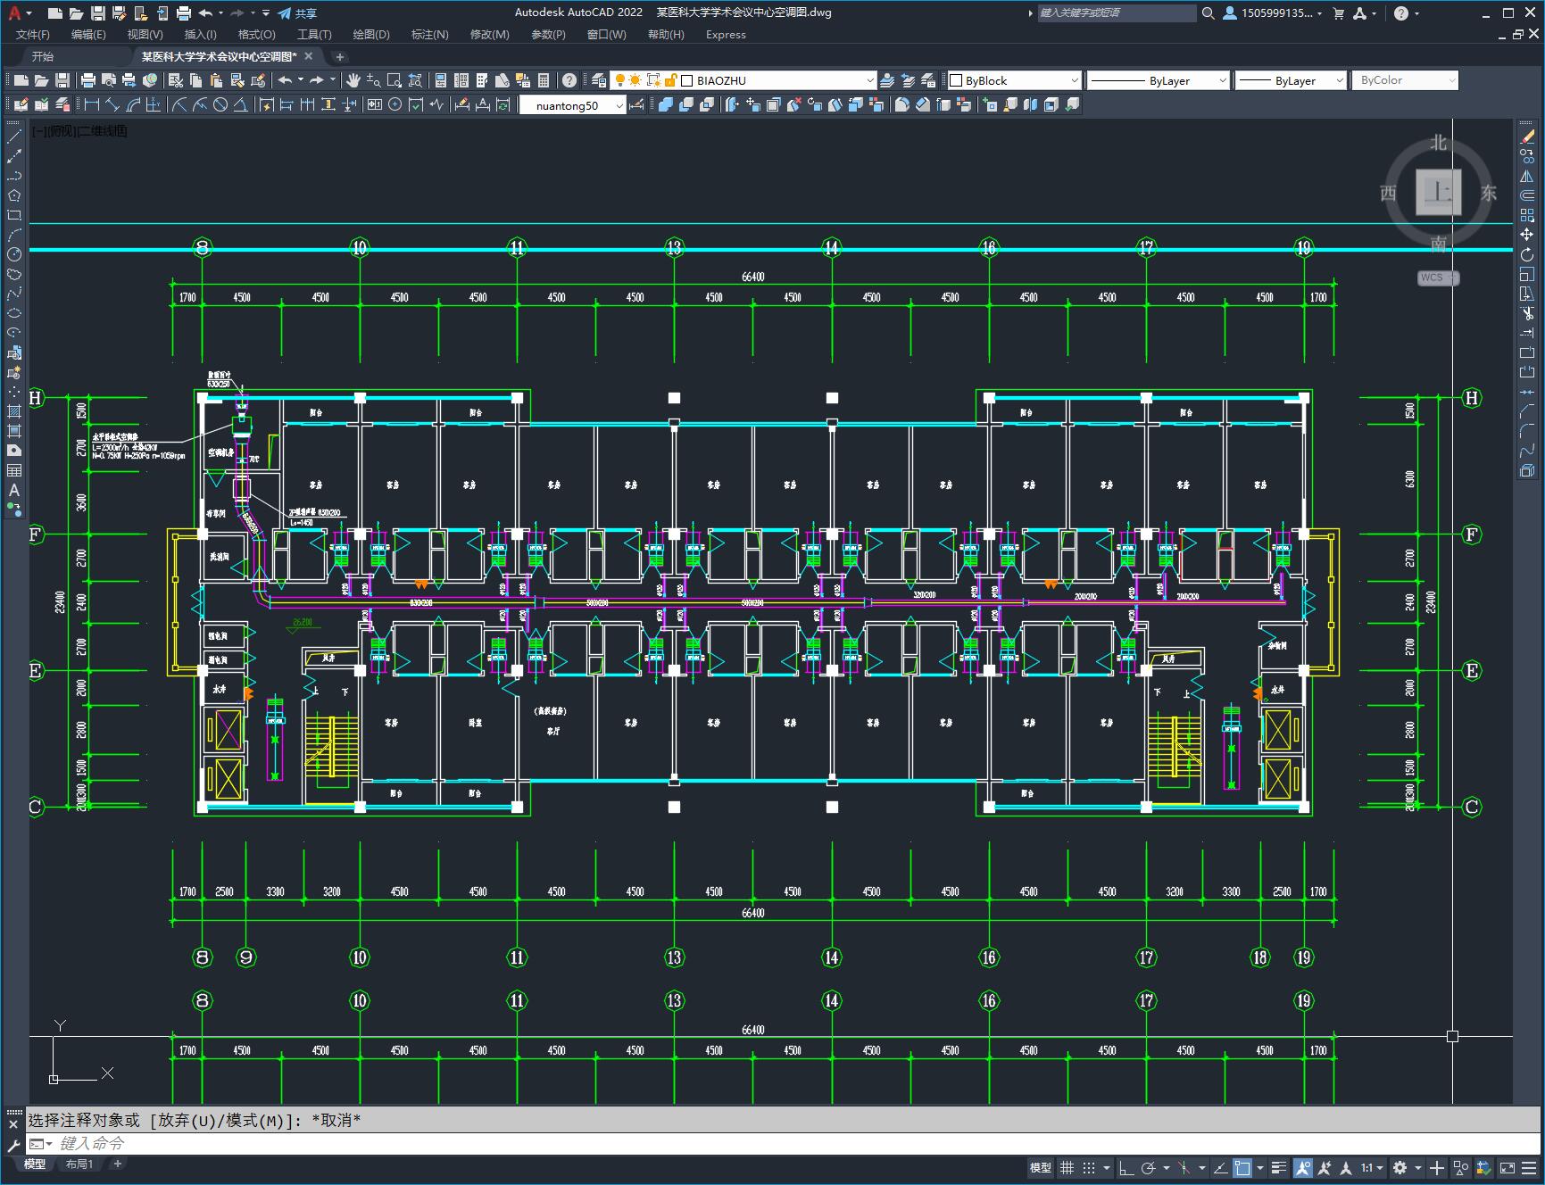Viewport: 1545px width, 1185px height.
Task: Open the Layer Properties Manager icon
Action: click(x=599, y=80)
